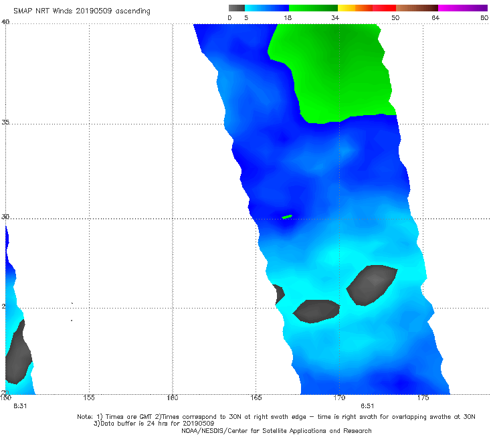Pick the green segment of the wind color bar

point(313,8)
